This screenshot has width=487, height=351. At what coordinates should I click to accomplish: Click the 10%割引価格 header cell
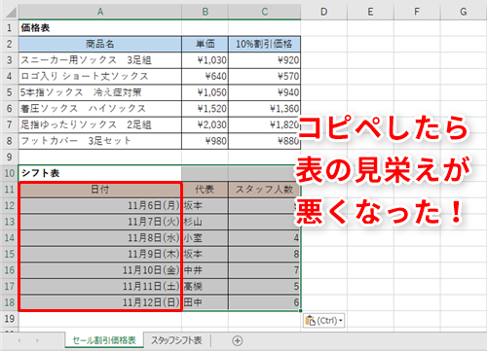tap(264, 44)
